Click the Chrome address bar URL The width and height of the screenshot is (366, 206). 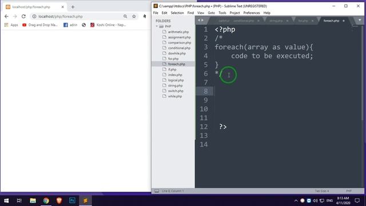[61, 17]
